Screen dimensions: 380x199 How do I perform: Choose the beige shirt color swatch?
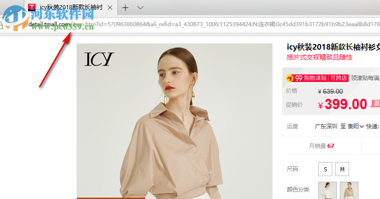point(349,190)
